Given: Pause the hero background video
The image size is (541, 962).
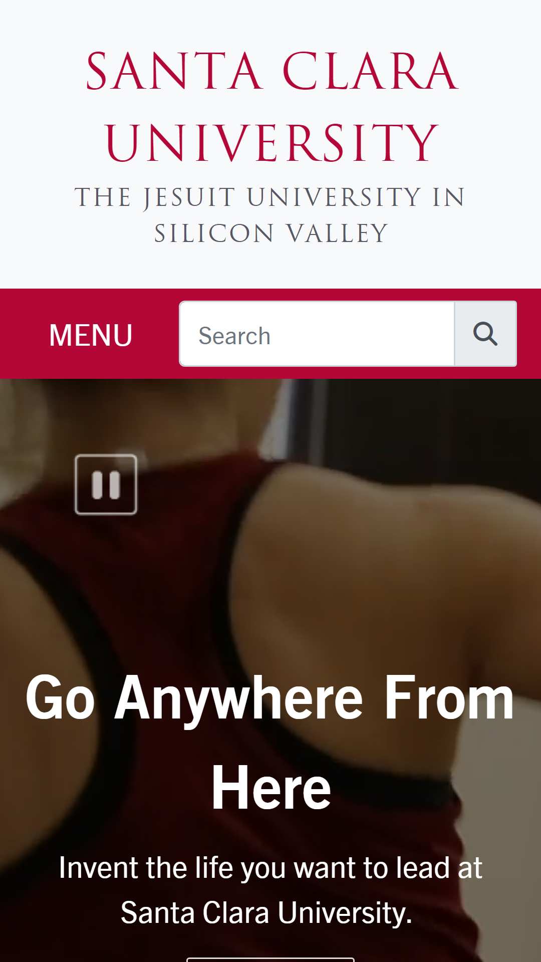Looking at the screenshot, I should click(106, 484).
